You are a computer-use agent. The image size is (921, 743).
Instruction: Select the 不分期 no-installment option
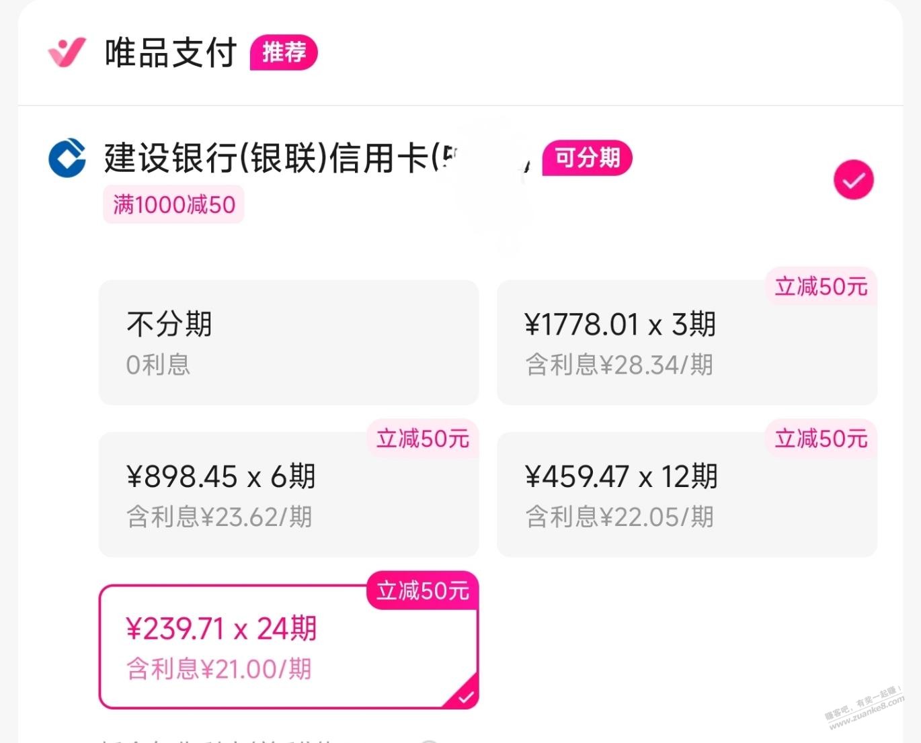(288, 343)
